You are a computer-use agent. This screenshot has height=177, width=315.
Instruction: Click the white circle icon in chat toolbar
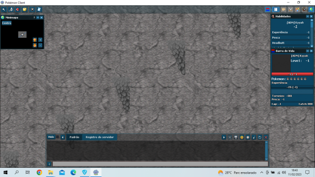coord(248,137)
